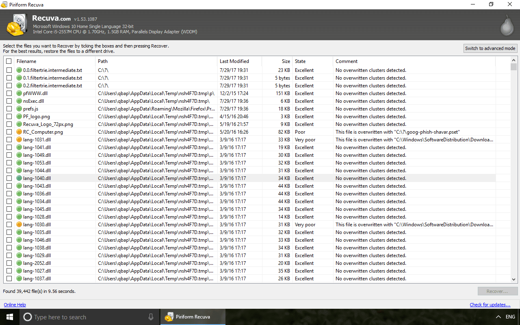Click the green status dot for lang-1046.dll
This screenshot has width=520, height=325.
pos(19,240)
